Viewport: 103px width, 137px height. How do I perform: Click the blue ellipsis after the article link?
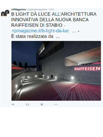click(x=74, y=31)
